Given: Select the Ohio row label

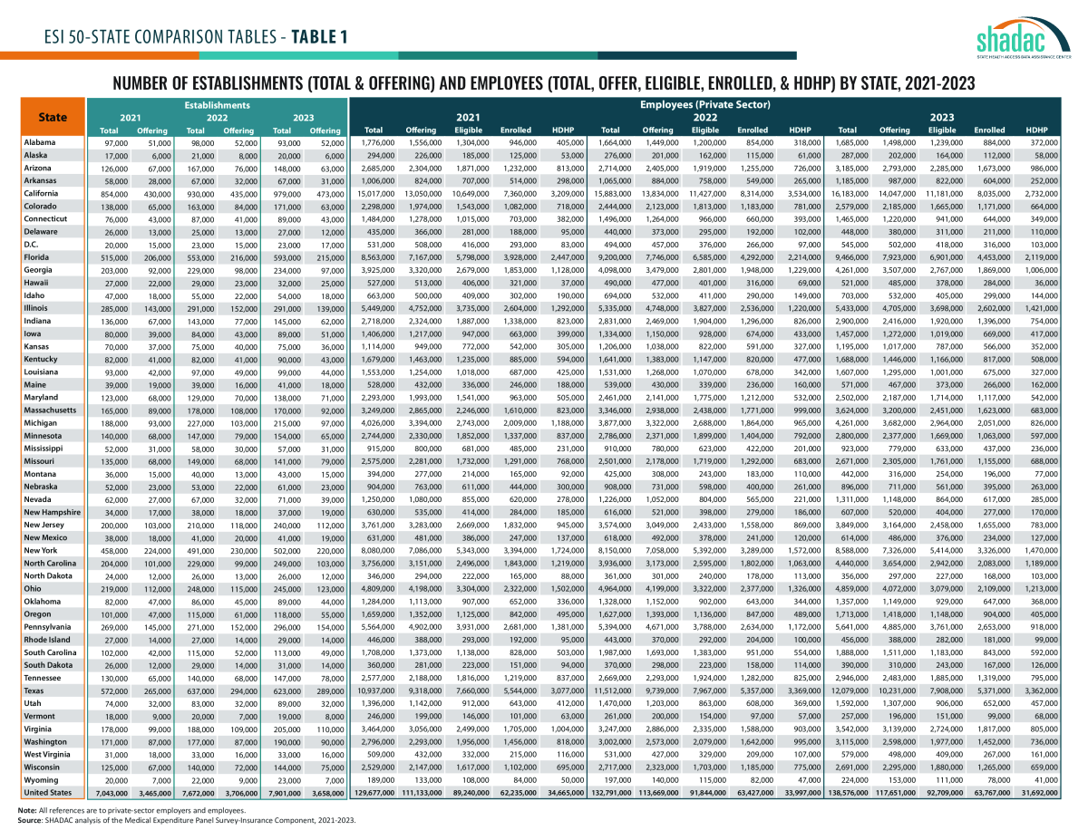Looking at the screenshot, I should (x=32, y=588).
